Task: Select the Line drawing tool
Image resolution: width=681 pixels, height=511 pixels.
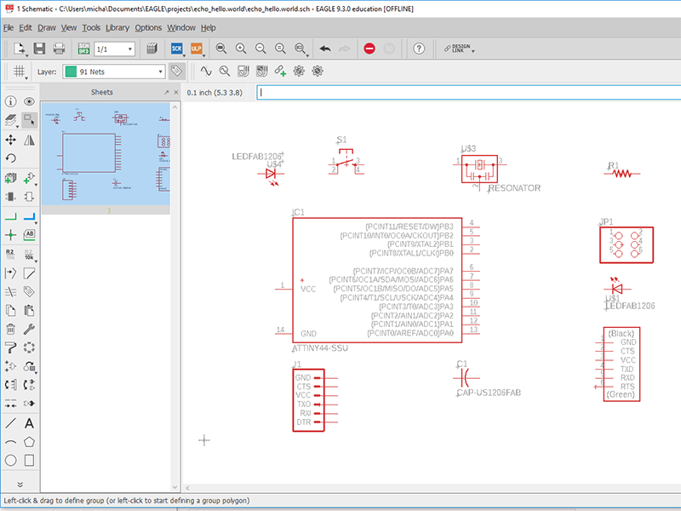Action: (11, 423)
